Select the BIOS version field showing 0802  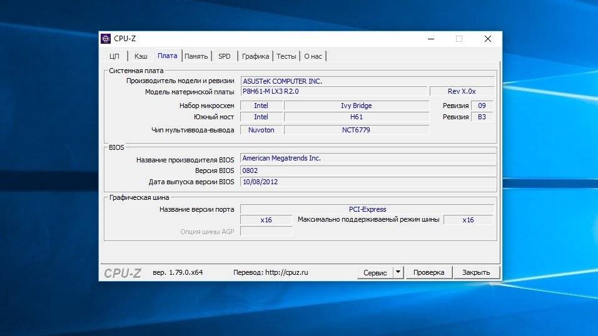click(x=368, y=170)
